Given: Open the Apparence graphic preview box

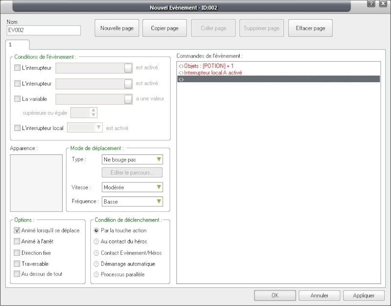Looking at the screenshot, I should [36, 183].
